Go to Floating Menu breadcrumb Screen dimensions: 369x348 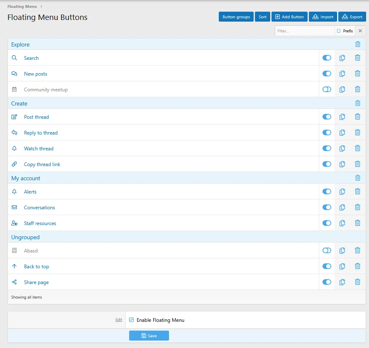(22, 6)
